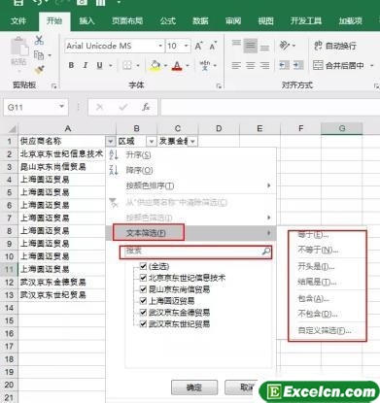
Task: Click the phonetic guide 文 icon
Action: pyautogui.click(x=205, y=66)
